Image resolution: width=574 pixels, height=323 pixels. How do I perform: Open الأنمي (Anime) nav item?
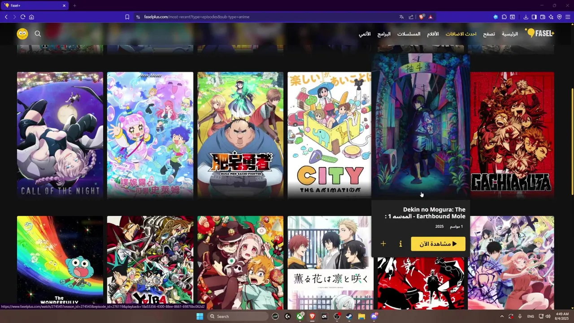click(365, 34)
